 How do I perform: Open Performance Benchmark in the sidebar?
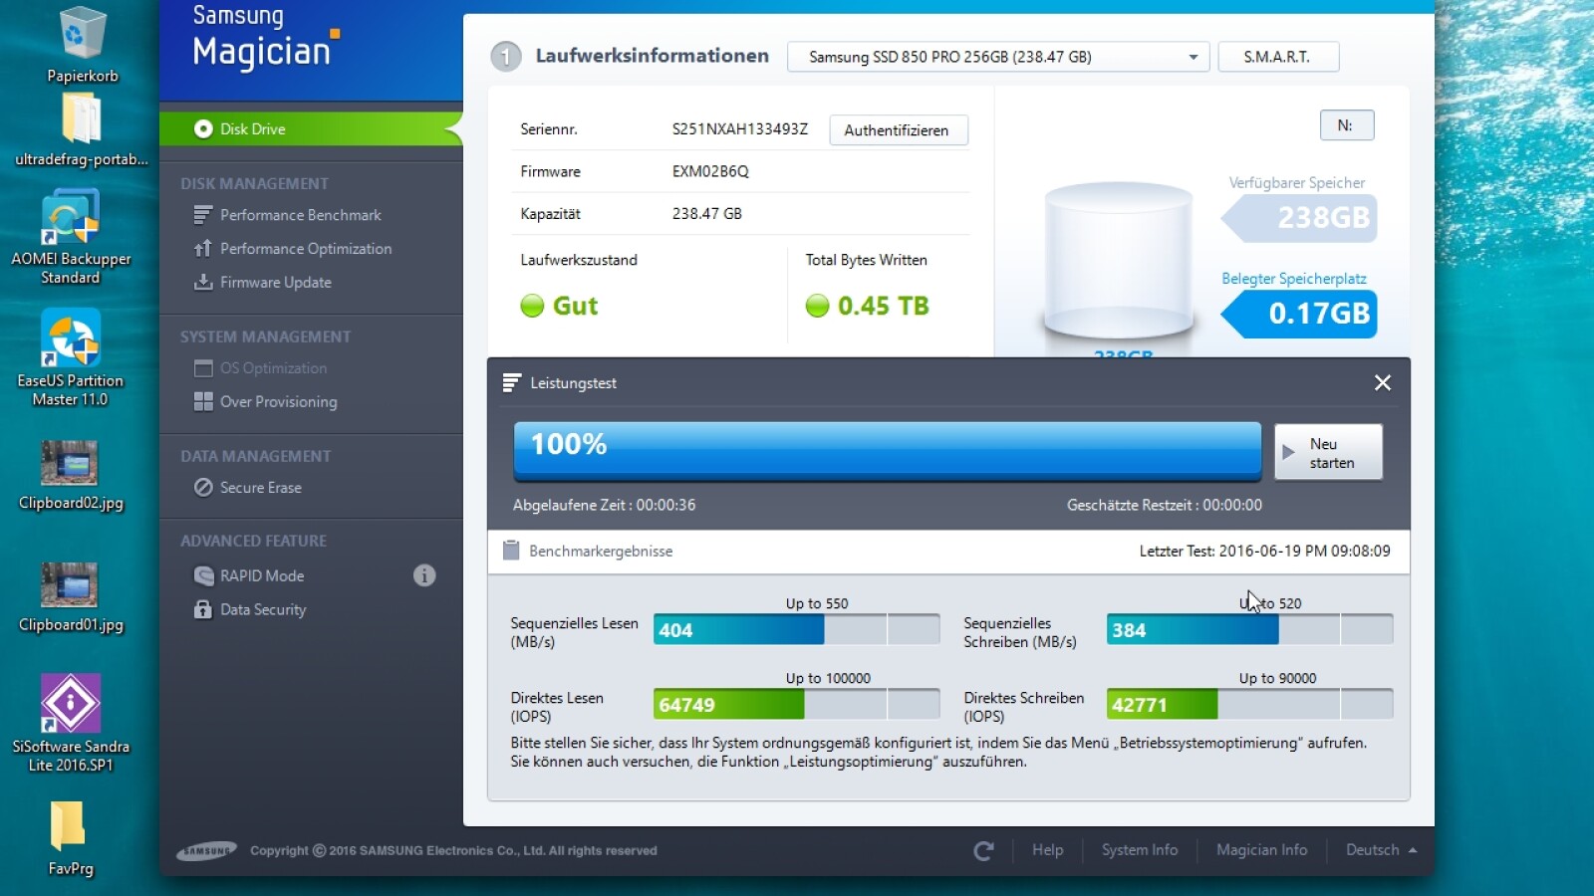[300, 215]
